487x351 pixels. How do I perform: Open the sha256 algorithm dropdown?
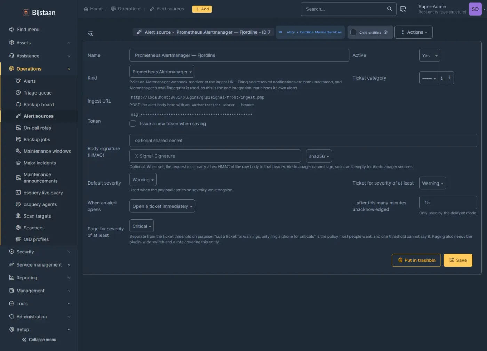point(319,156)
